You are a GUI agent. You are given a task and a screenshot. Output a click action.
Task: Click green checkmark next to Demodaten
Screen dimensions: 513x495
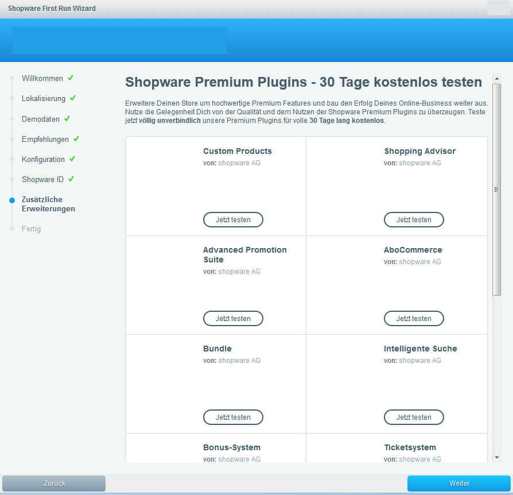pyautogui.click(x=67, y=118)
